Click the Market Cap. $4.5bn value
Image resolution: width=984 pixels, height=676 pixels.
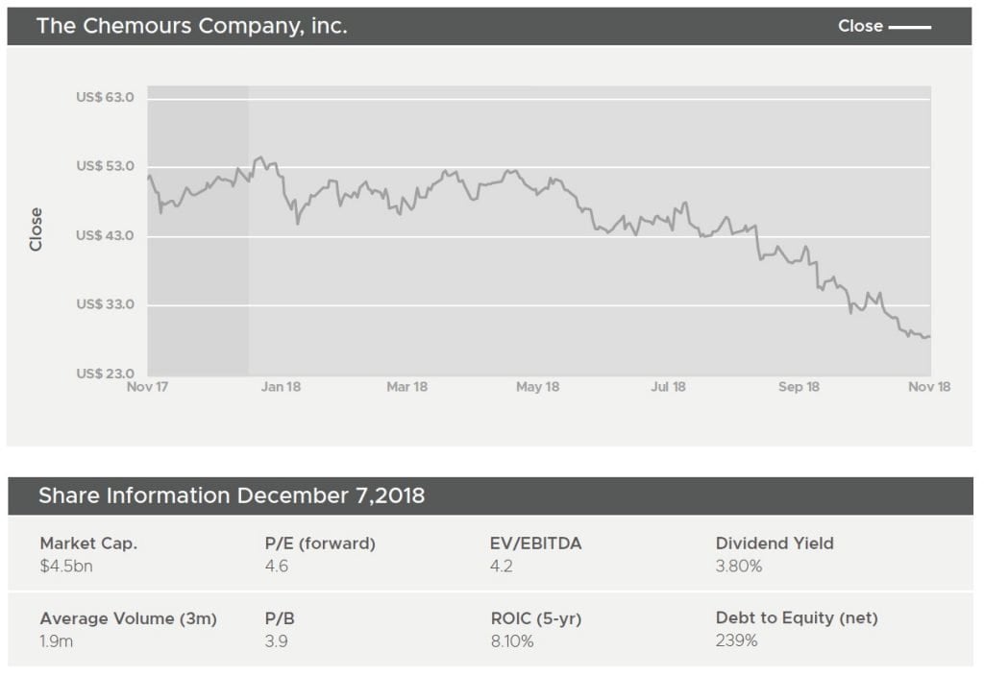[66, 567]
